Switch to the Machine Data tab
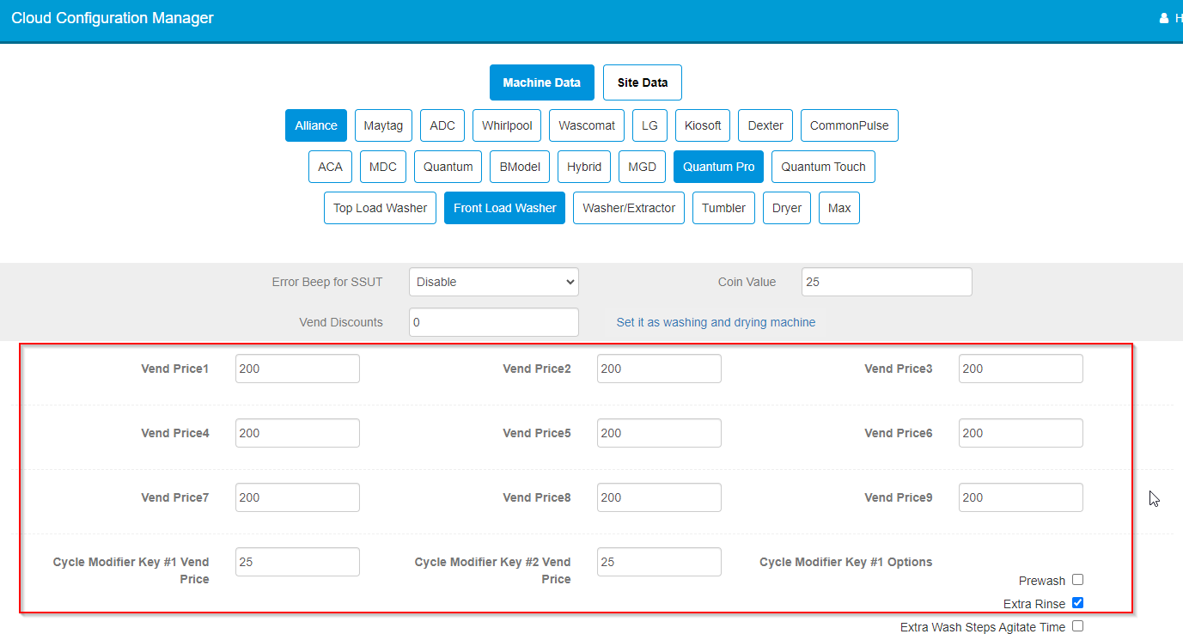The image size is (1183, 634). click(541, 82)
